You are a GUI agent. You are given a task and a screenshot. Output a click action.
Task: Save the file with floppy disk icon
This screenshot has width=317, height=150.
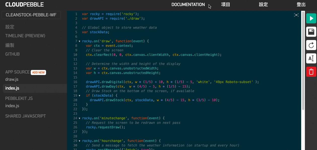pyautogui.click(x=311, y=32)
